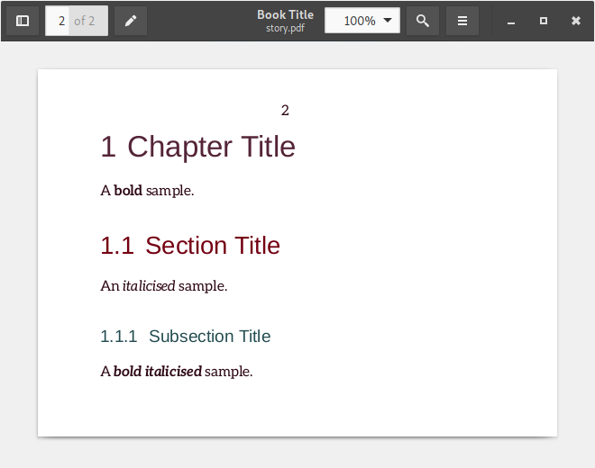
Task: Maximize the document viewer window
Action: [543, 21]
